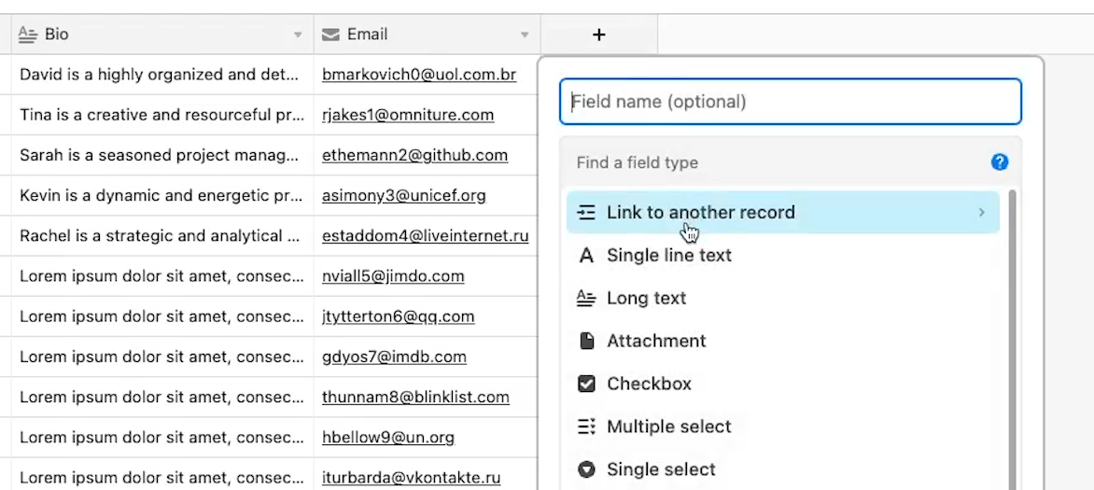Click the Bio column long text icon

click(x=27, y=35)
